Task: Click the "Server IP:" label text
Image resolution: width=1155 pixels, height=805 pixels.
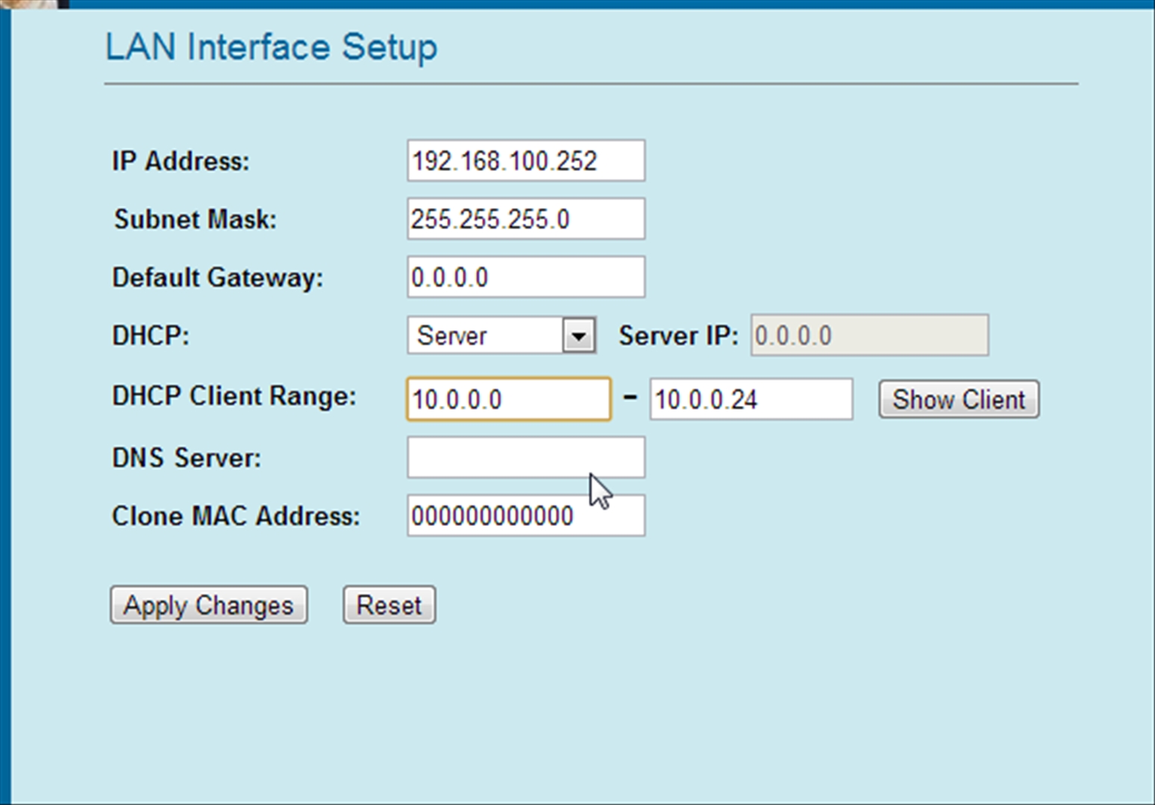Action: click(678, 336)
